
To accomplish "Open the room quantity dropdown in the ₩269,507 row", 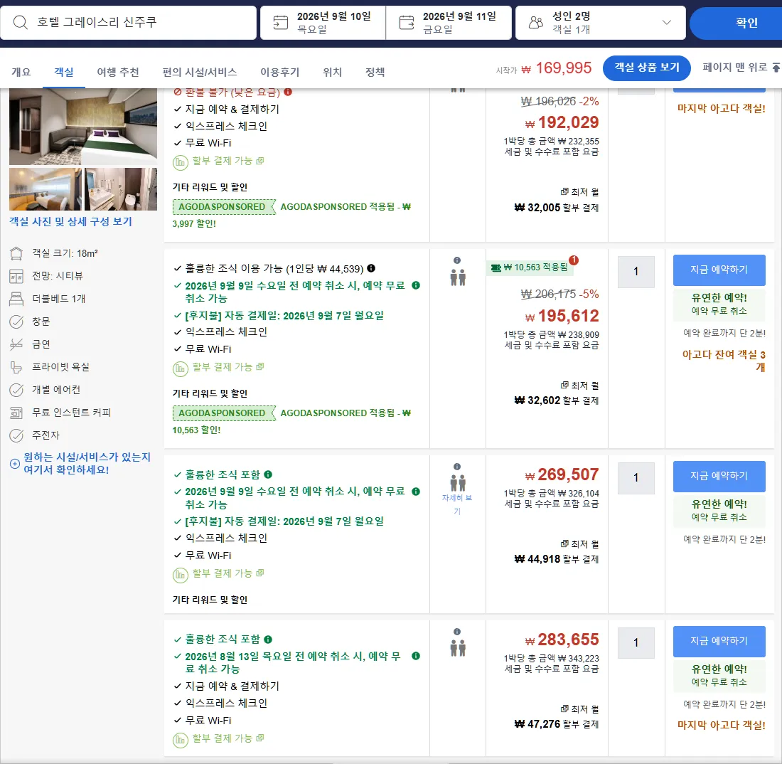I will [636, 478].
